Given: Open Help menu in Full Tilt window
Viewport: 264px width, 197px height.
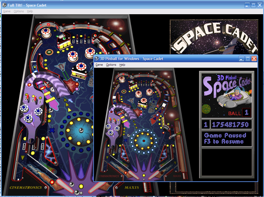Looking at the screenshot, I should pos(30,11).
